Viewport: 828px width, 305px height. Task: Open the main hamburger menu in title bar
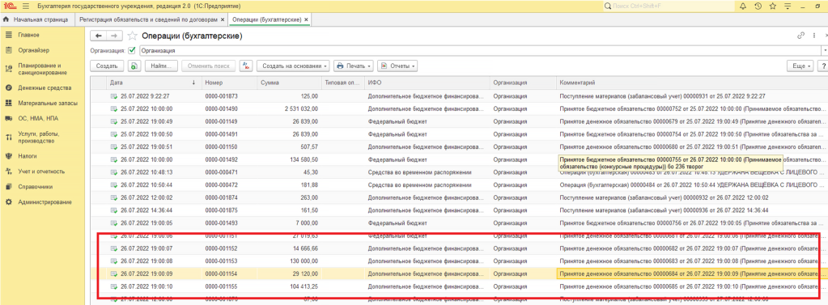pos(26,6)
